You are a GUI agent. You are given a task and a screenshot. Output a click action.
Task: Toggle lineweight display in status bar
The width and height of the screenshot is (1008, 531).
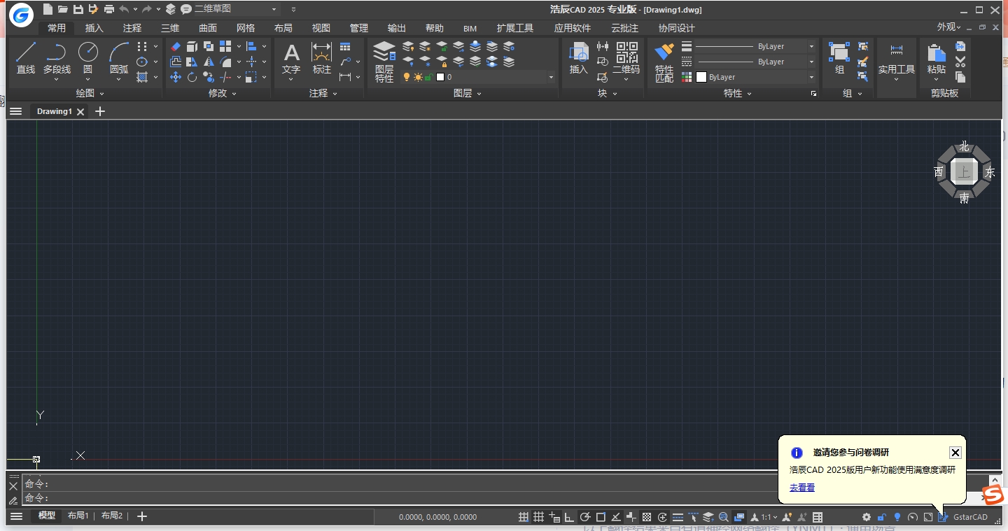point(678,517)
